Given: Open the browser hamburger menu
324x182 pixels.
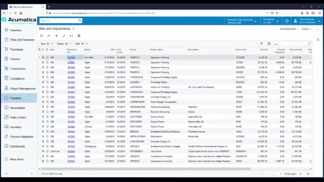Looking at the screenshot, I should [320, 13].
